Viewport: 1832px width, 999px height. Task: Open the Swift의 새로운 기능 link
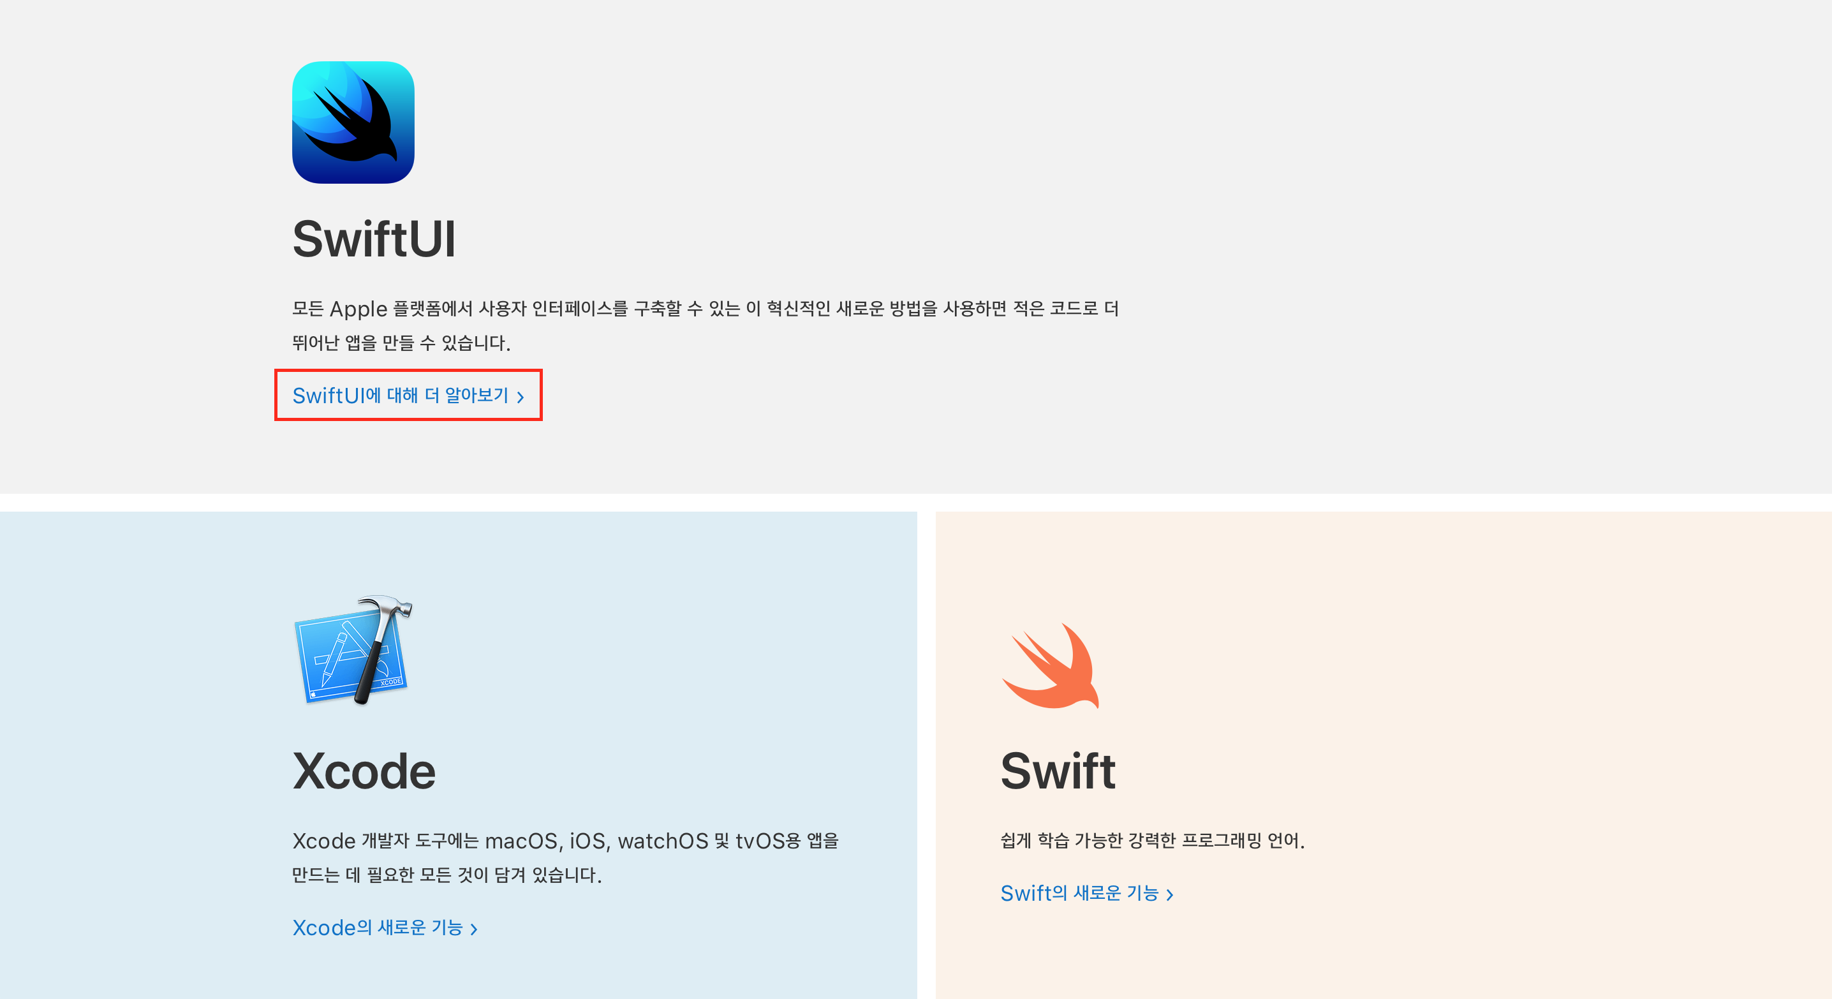point(1079,893)
